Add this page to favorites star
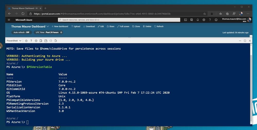This screenshot has height=130, width=257. click(x=204, y=14)
